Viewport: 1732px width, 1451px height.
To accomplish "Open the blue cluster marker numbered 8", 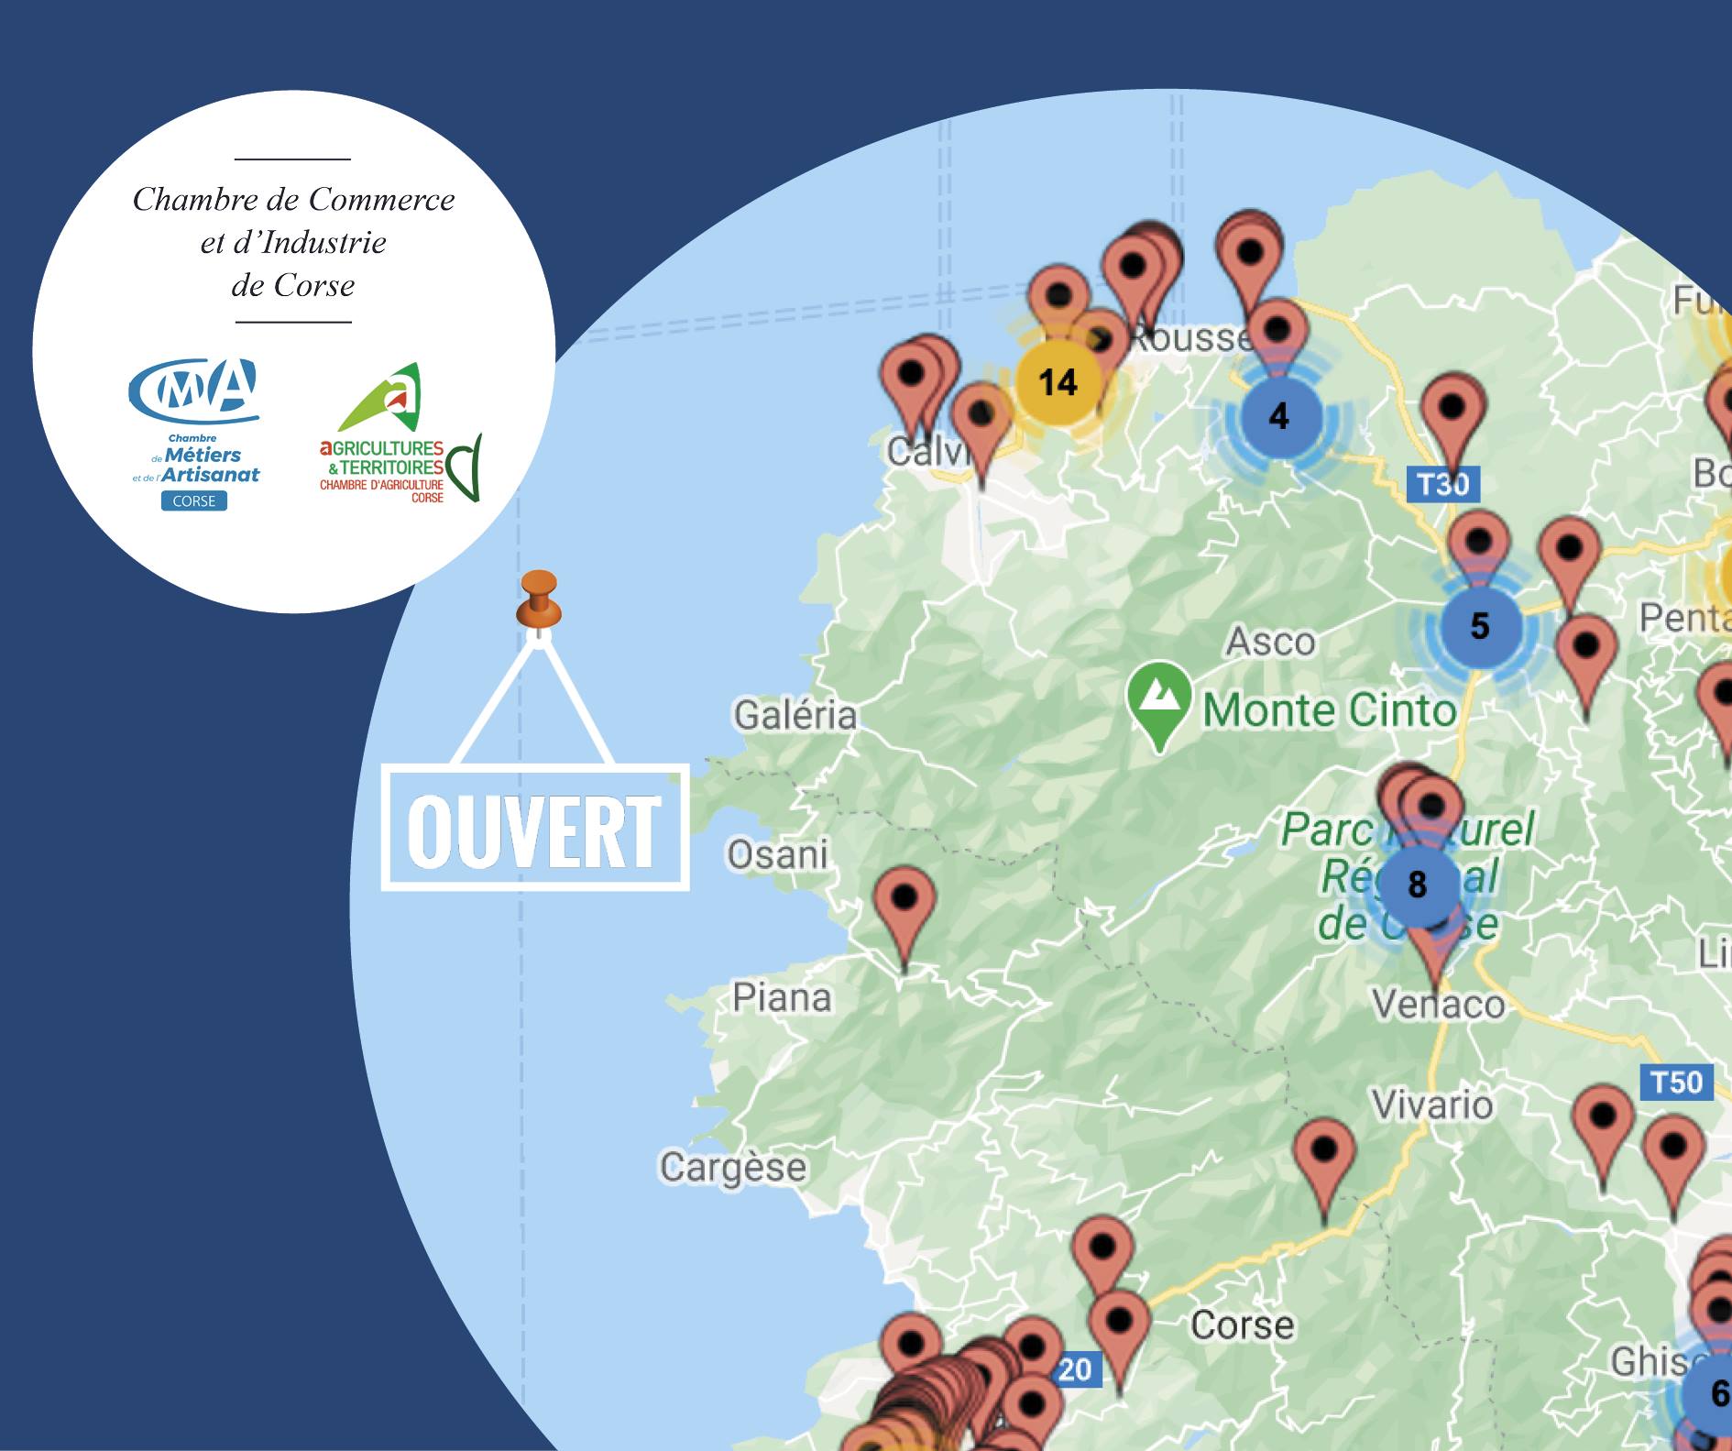I will [x=1417, y=885].
